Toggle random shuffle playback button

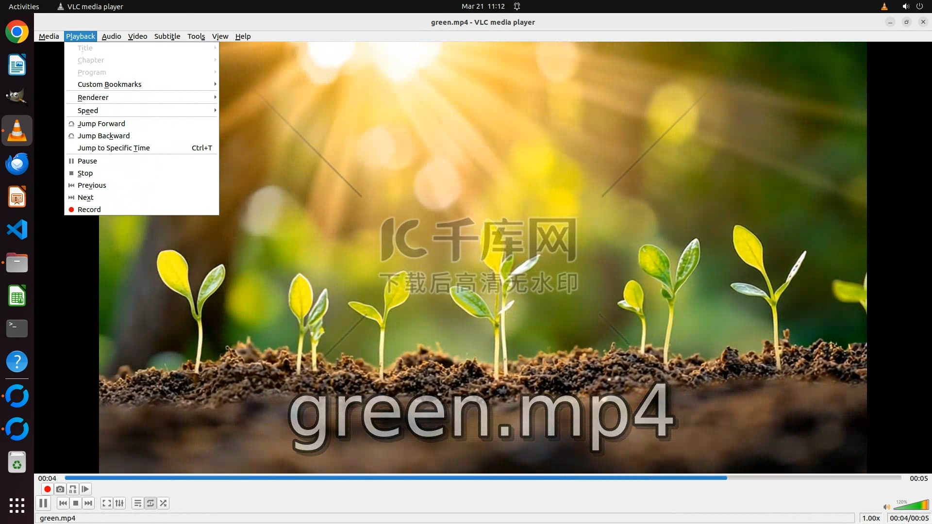click(164, 503)
